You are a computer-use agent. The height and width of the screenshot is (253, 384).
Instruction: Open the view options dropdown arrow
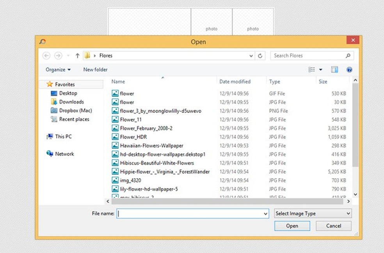pos(321,70)
